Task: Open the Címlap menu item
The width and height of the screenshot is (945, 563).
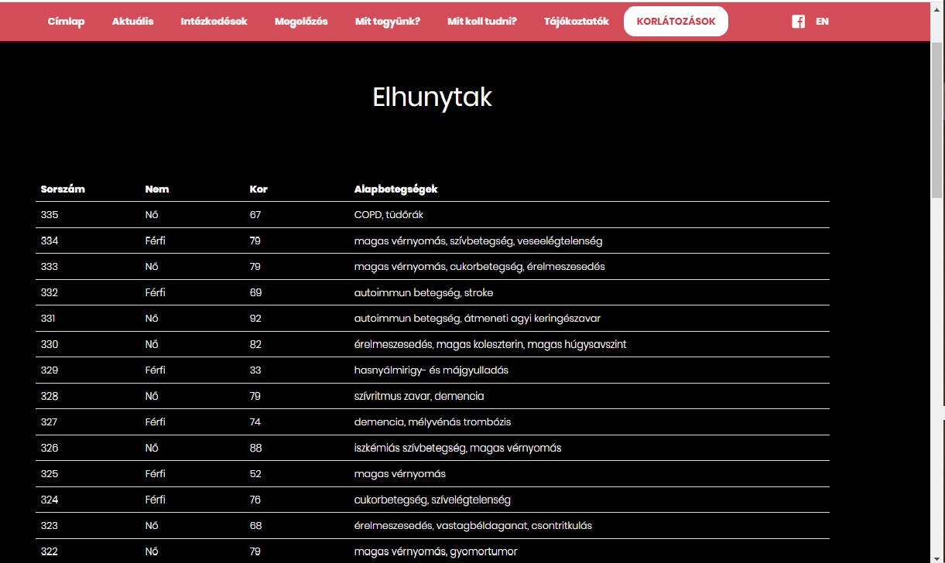Action: (66, 22)
